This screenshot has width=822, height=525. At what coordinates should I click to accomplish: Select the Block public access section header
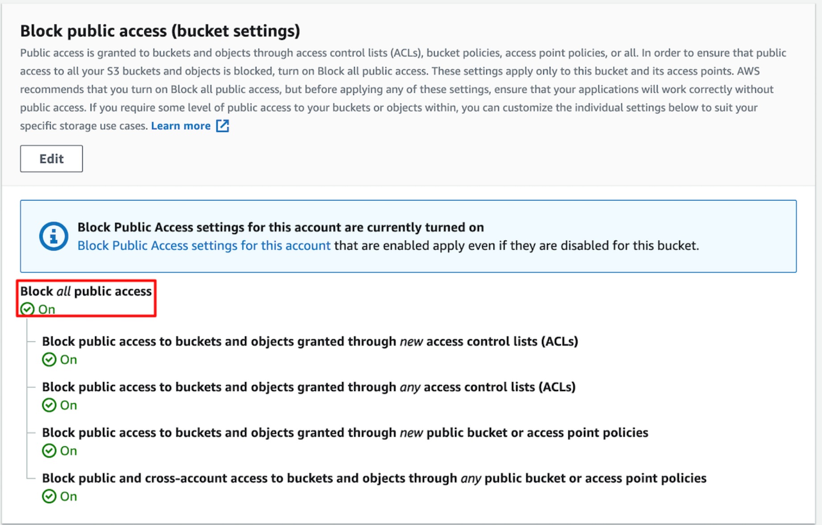(x=161, y=30)
